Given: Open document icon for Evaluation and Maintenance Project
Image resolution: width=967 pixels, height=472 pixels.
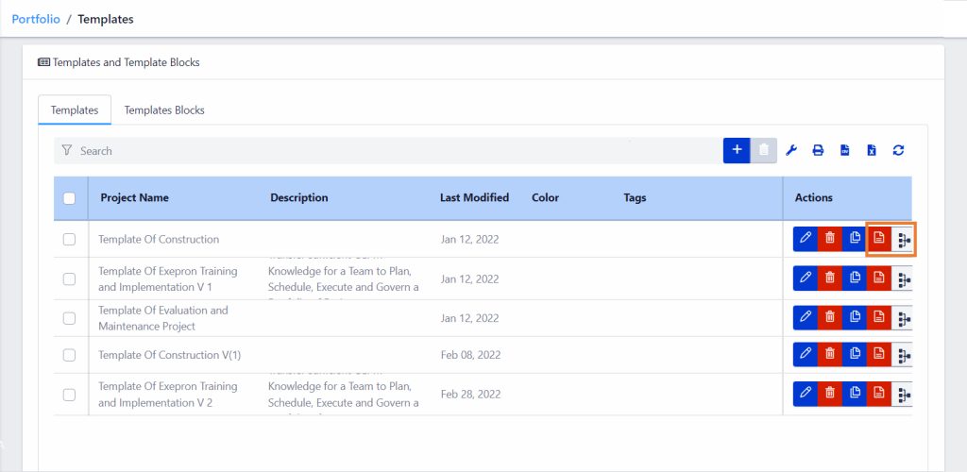Looking at the screenshot, I should (879, 318).
